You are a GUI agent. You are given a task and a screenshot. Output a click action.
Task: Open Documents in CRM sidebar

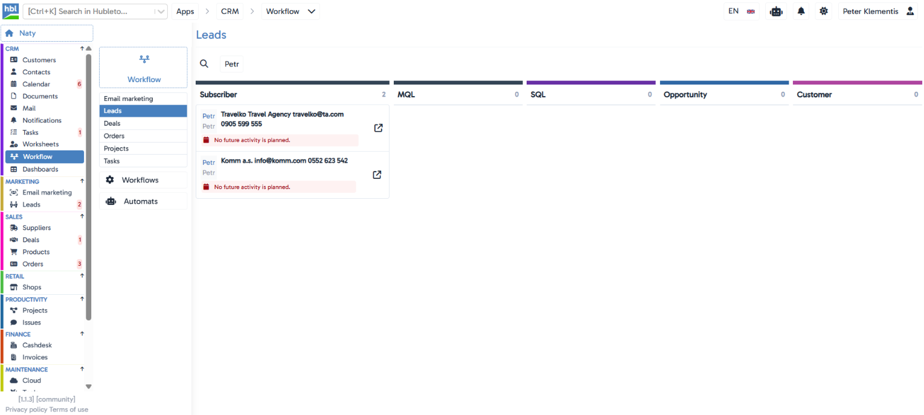45,96
